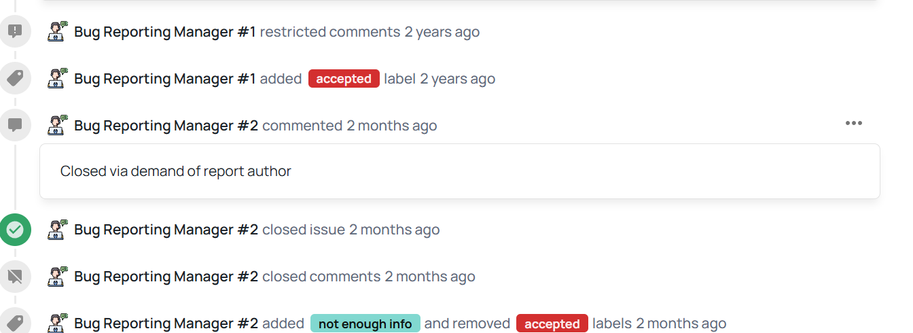Click the tag icon beside the first accepted label event
The width and height of the screenshot is (913, 333).
click(x=15, y=78)
